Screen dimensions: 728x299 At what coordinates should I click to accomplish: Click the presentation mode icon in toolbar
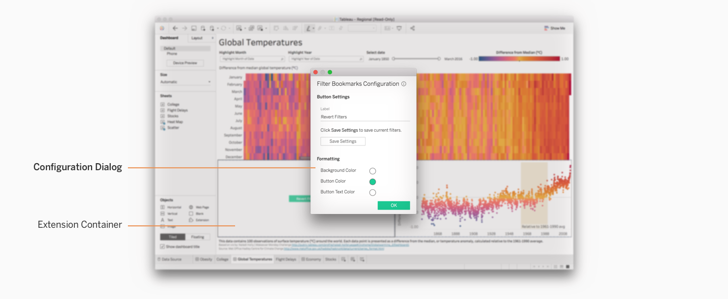coord(399,28)
